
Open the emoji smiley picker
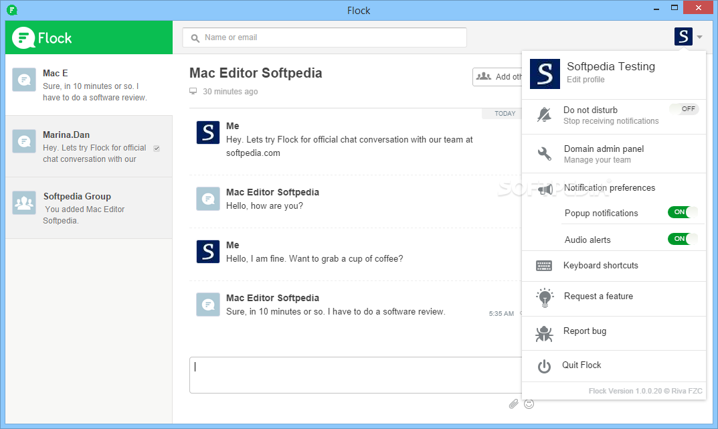point(529,404)
